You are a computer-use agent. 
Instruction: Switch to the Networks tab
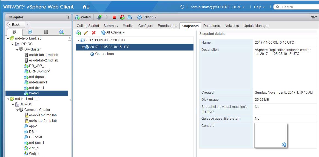point(232,26)
